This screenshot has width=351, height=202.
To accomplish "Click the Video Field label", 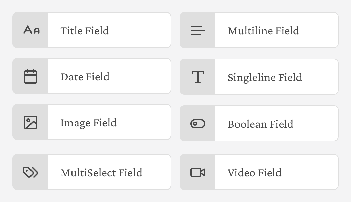I will point(254,173).
